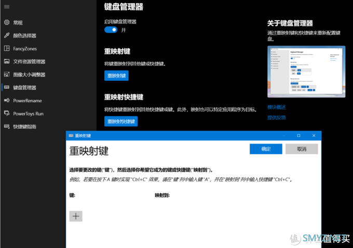Click the 重映射快捷键 button
The image size is (353, 248).
coord(121,121)
